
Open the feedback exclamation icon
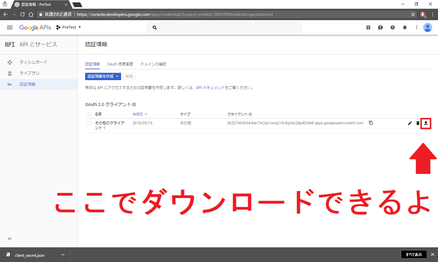pos(381,27)
